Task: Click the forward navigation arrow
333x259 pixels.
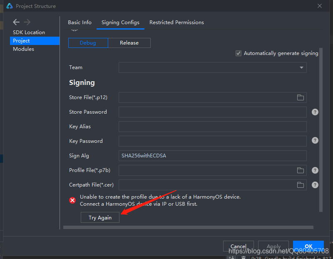Action: pyautogui.click(x=27, y=22)
